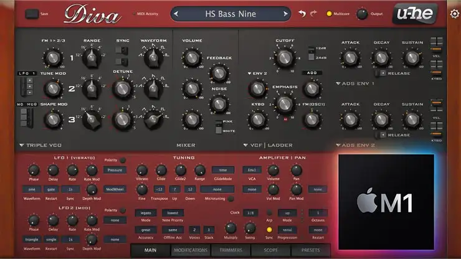461x259 pixels.
Task: Adjust ENV 1 VEL slider
Action: [x=437, y=45]
